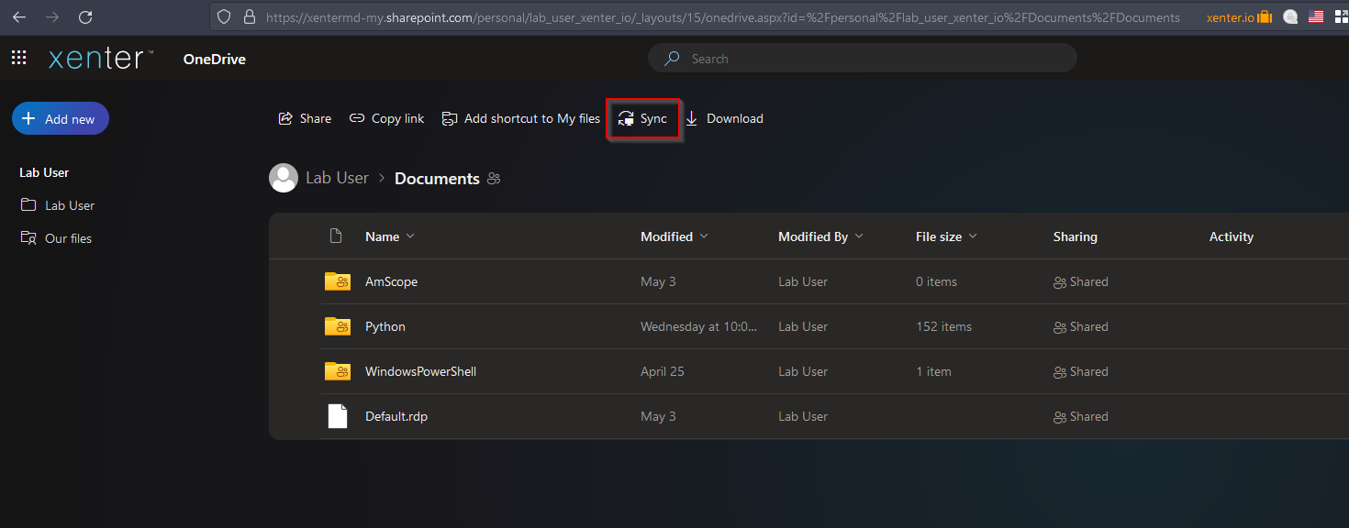Click the Share toolbar button
This screenshot has width=1349, height=528.
[x=305, y=118]
